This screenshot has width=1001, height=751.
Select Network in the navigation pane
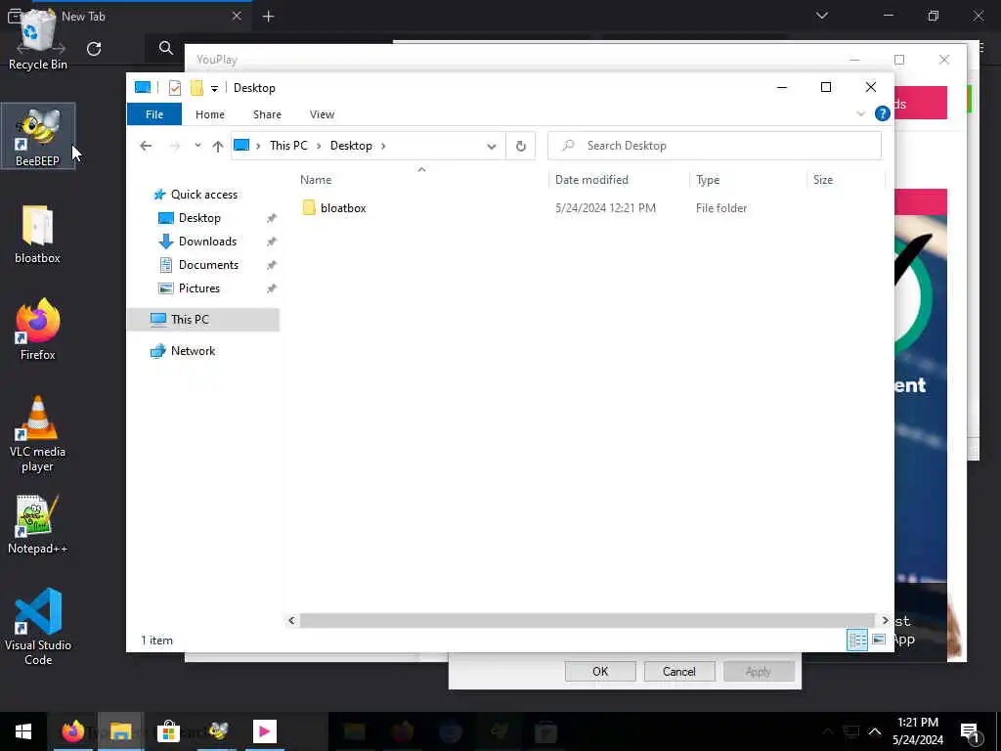(x=193, y=351)
